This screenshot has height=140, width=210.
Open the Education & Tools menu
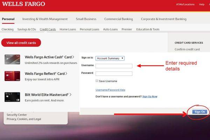pos(148,29)
